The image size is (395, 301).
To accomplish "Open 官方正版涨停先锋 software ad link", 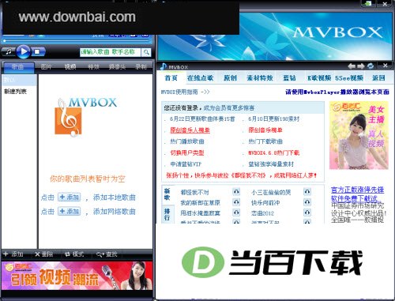I will 357,194.
